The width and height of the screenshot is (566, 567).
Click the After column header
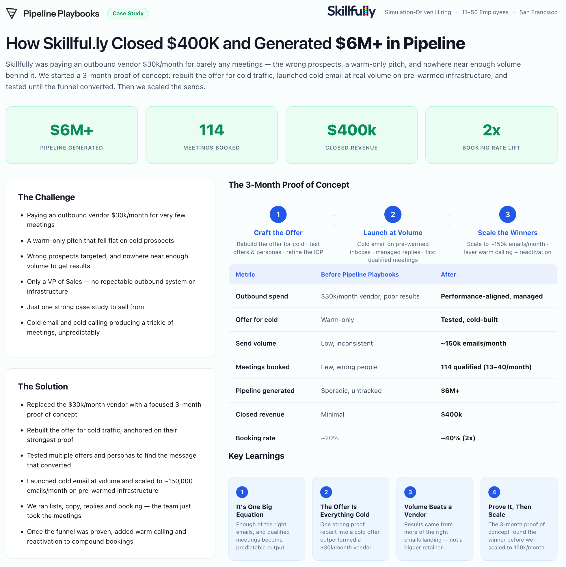(448, 274)
